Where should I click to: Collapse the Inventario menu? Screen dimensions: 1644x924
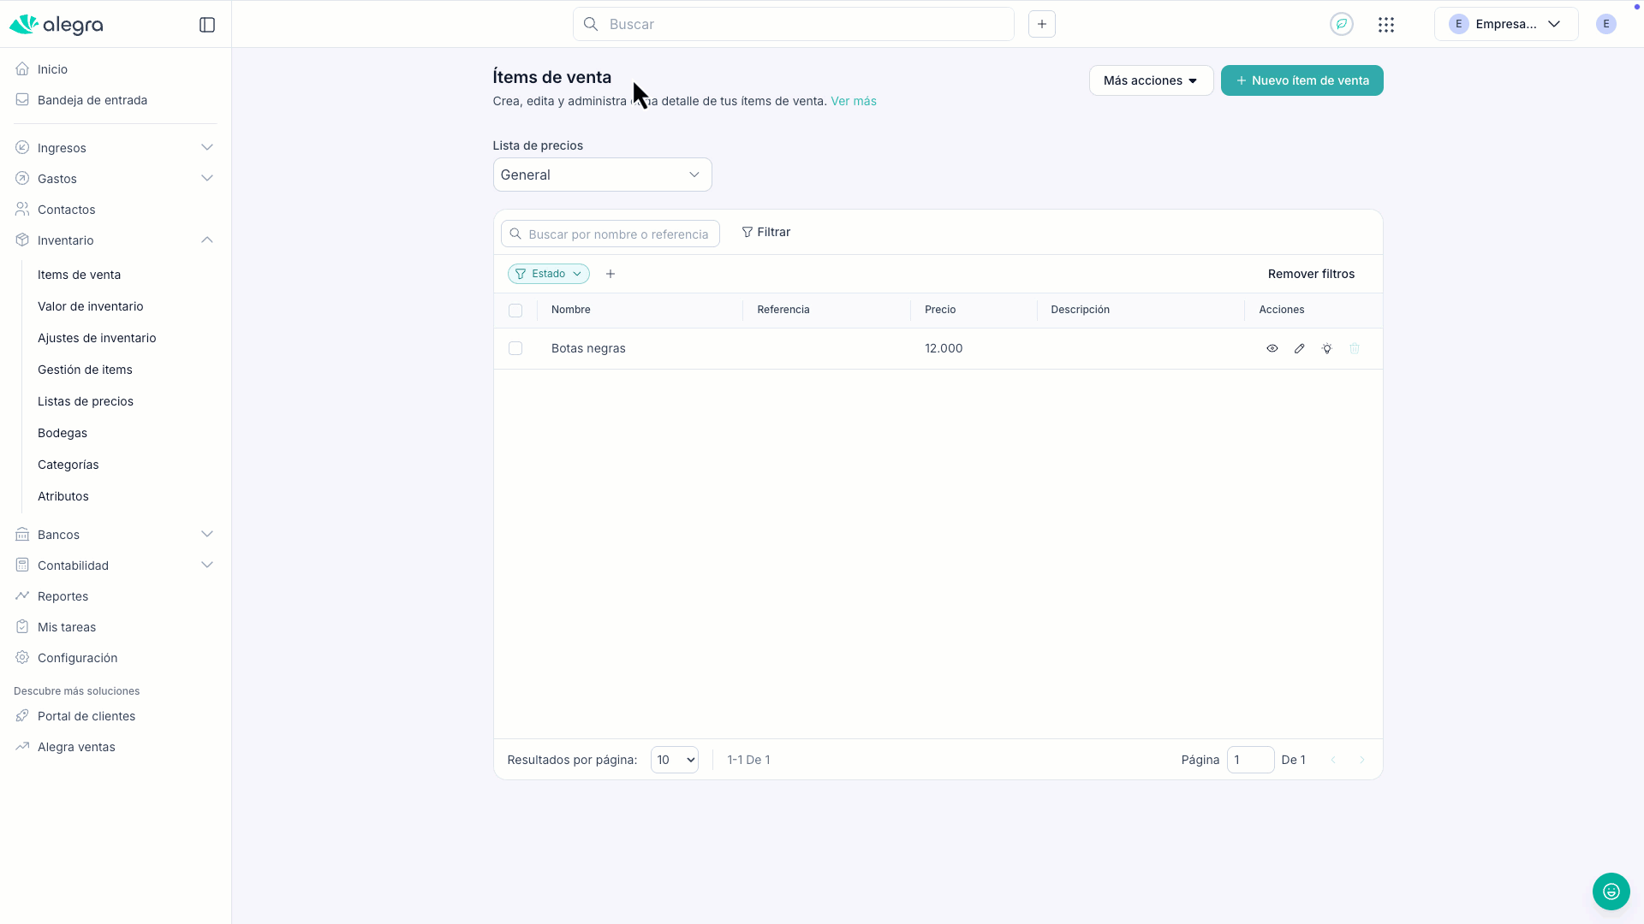point(115,240)
